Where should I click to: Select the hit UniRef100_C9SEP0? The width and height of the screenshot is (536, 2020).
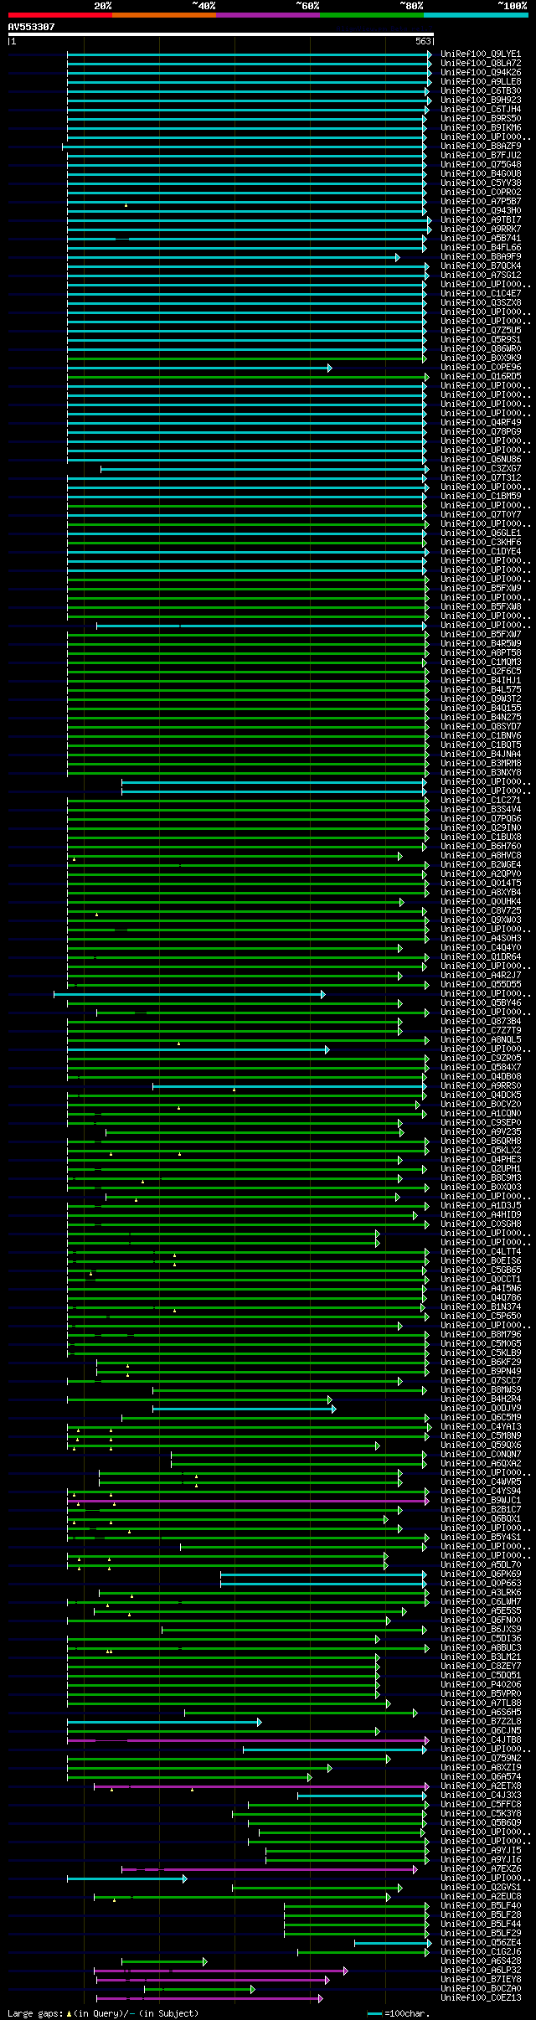(x=481, y=1123)
